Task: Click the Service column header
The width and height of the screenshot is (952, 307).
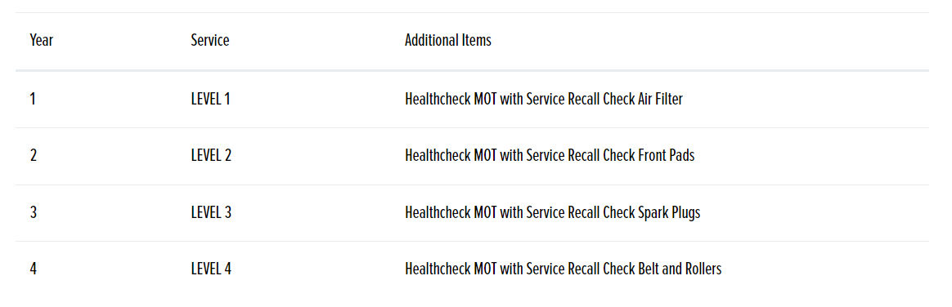Action: coord(210,41)
